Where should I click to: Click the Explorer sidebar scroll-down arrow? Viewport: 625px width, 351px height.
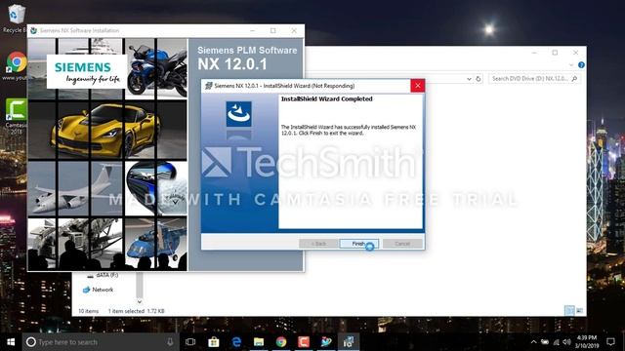click(x=140, y=301)
